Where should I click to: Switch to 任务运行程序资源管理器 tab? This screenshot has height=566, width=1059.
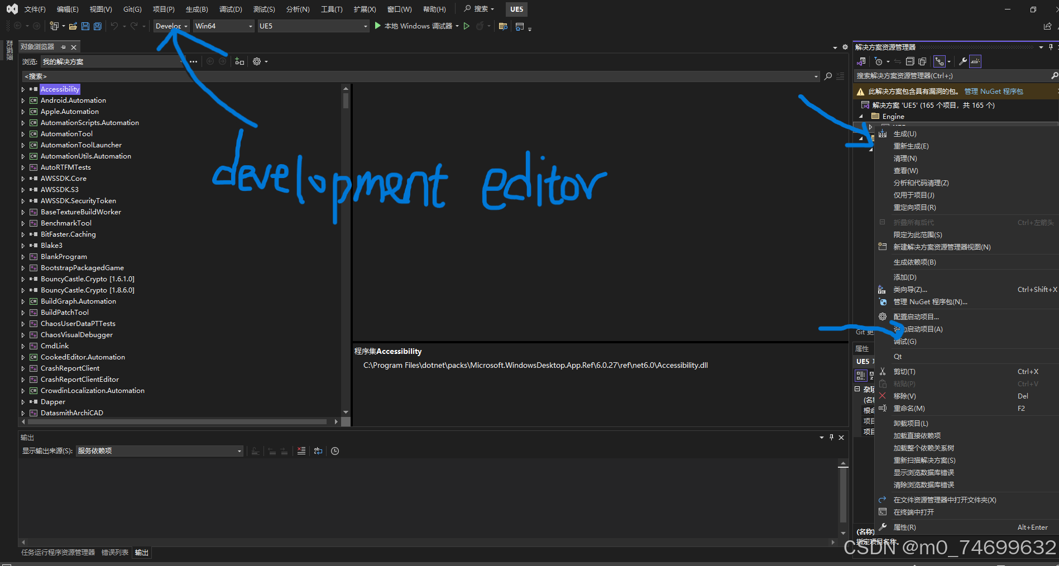(x=58, y=553)
